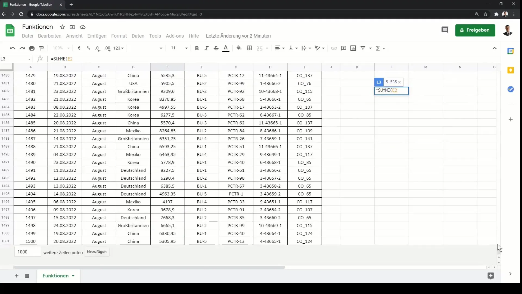
Task: Open the Bearbeiten menu
Action: pos(49,36)
